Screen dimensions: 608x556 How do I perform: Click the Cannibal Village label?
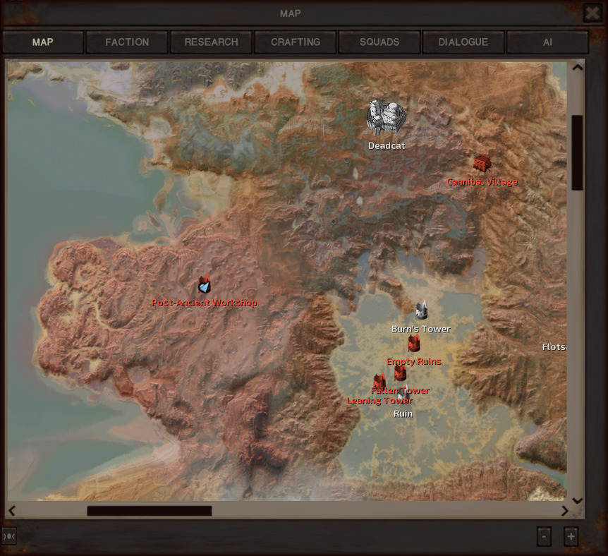(482, 181)
